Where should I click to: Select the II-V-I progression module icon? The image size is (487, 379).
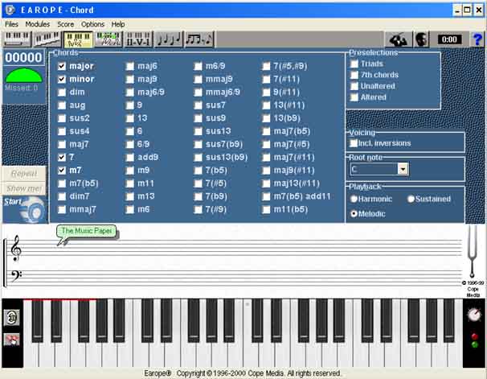pyautogui.click(x=138, y=39)
